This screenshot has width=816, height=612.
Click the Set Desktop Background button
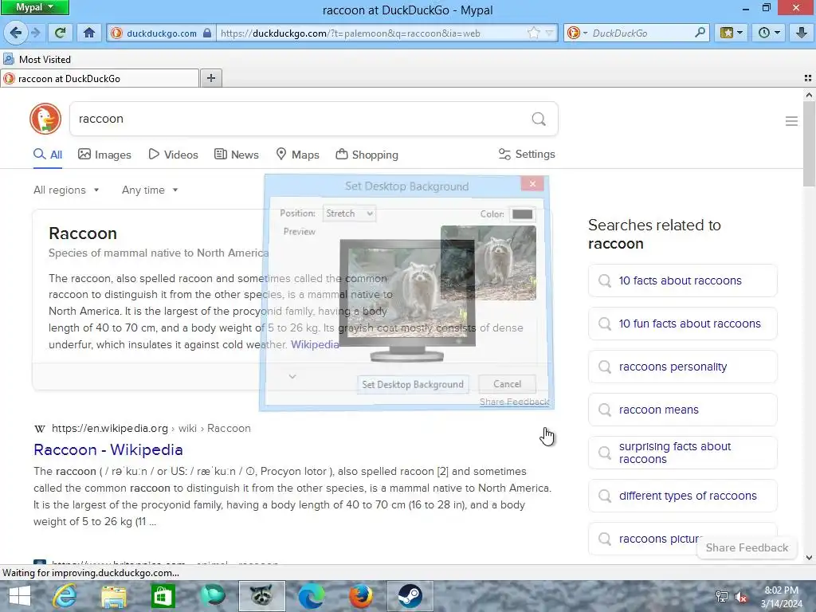pyautogui.click(x=413, y=384)
